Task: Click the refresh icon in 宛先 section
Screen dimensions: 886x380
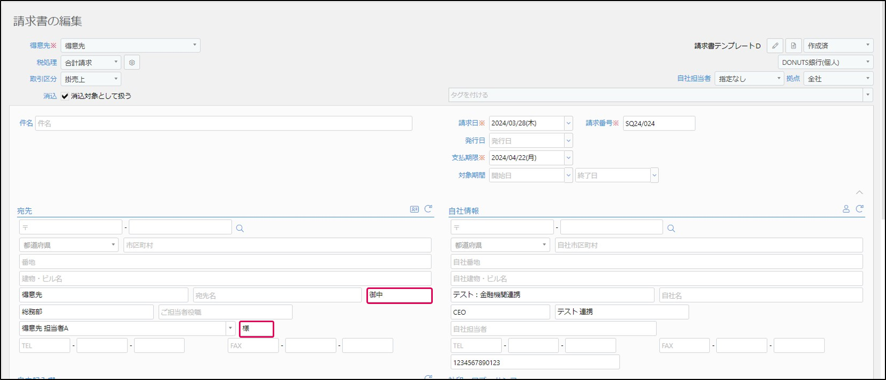Action: [x=428, y=209]
